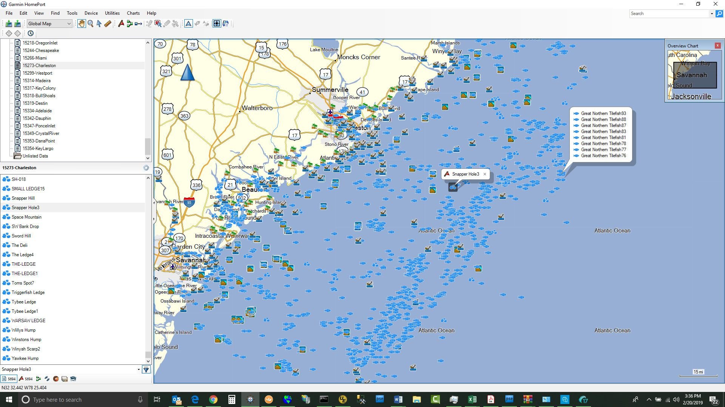The image size is (725, 407).
Task: Click the fish icon in toolbar
Action: pos(197,24)
